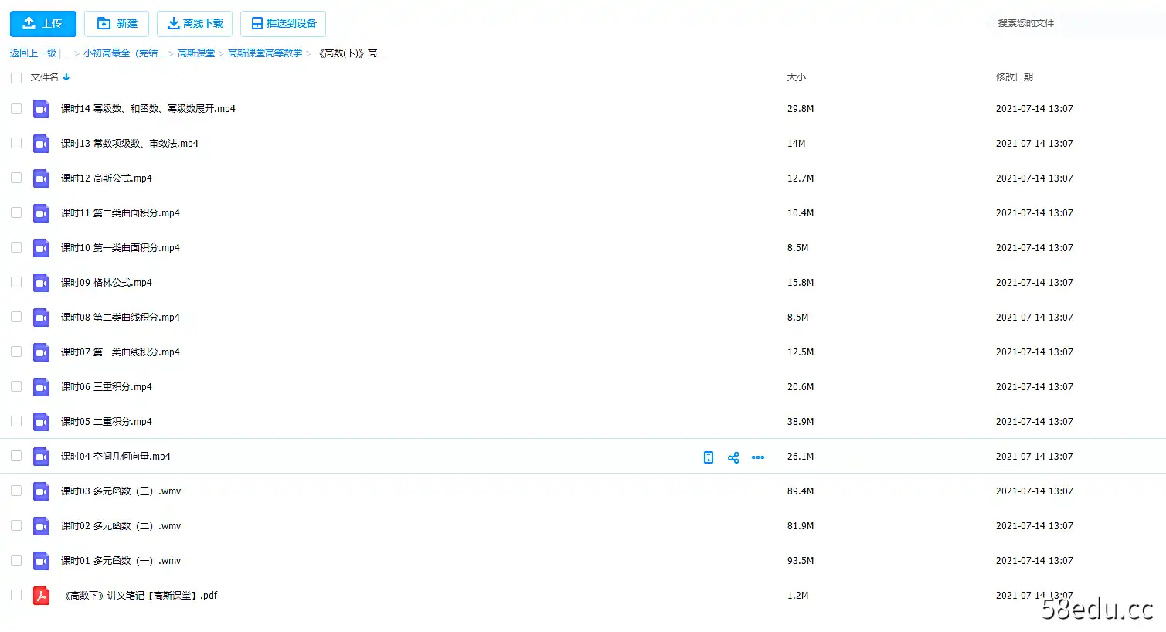Click the video icon of 课时11 第二类曲面积分

[x=42, y=213]
